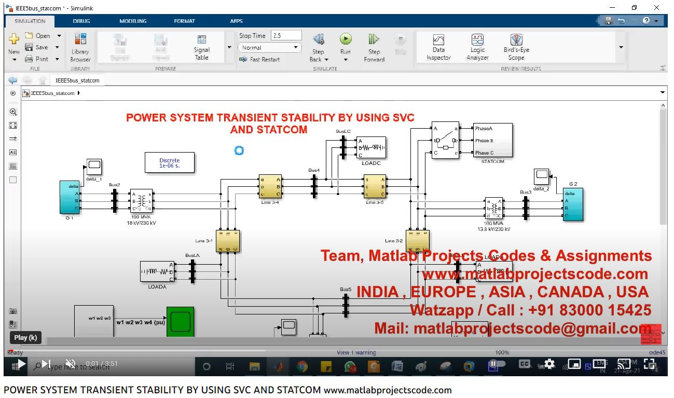The image size is (674, 398).
Task: Open the Logic Analyzer tool
Action: tap(477, 47)
